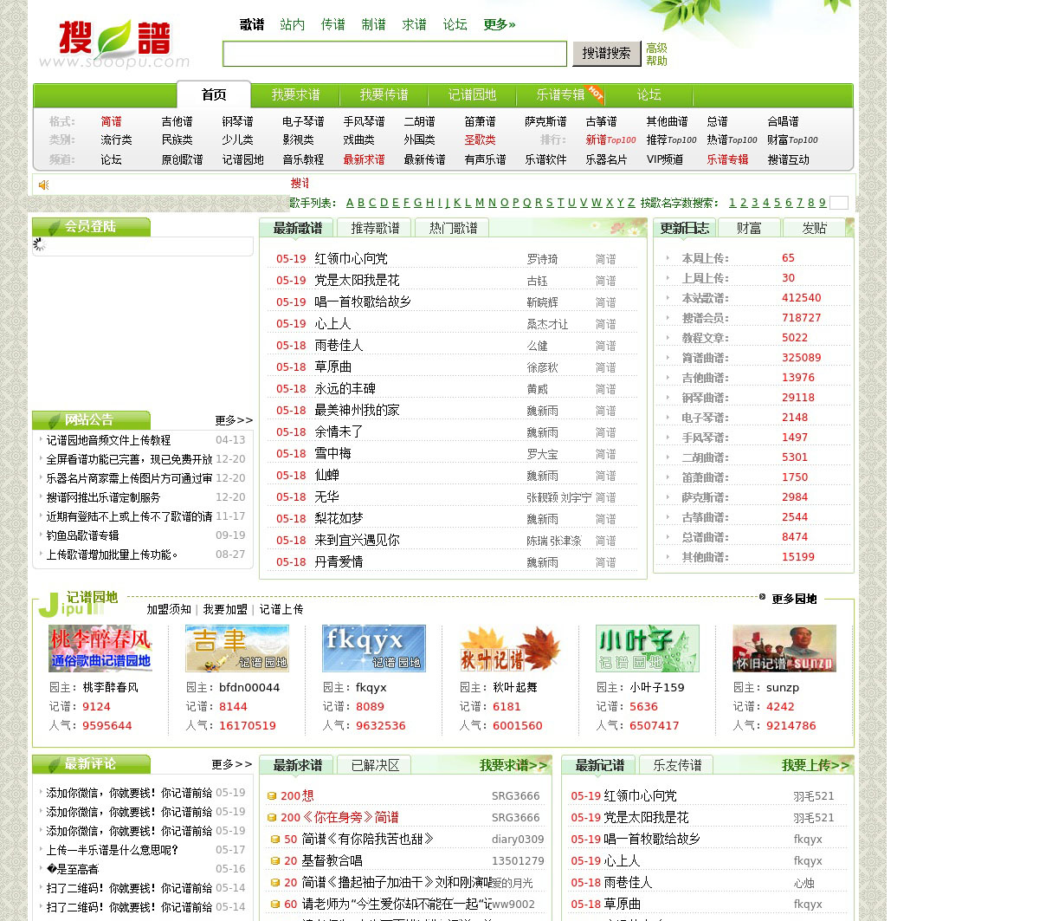Screen dimensions: 1039x921
Task: Filter by 钢琴谱 format
Action: [x=237, y=121]
